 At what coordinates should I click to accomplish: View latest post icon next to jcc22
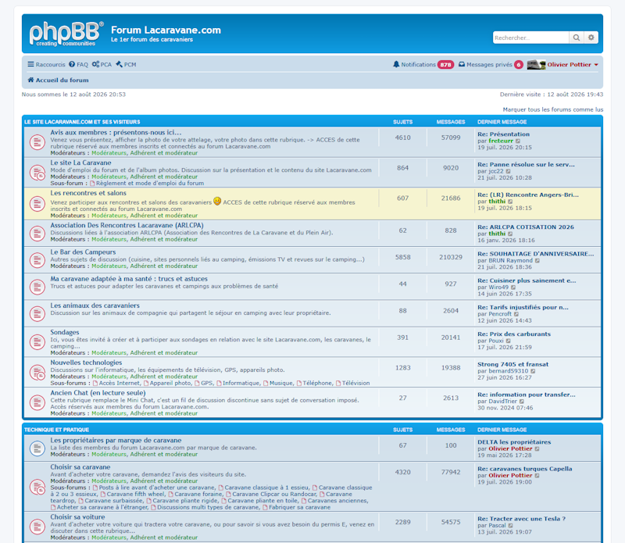pos(508,171)
